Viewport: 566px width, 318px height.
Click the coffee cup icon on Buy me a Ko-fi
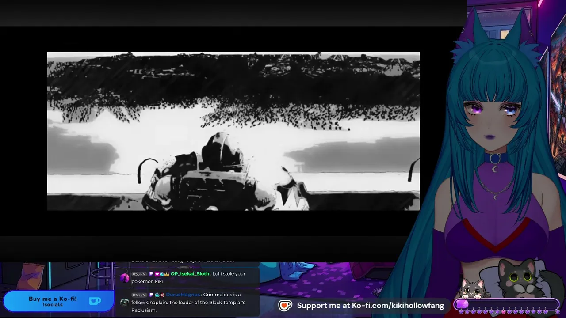pos(95,301)
